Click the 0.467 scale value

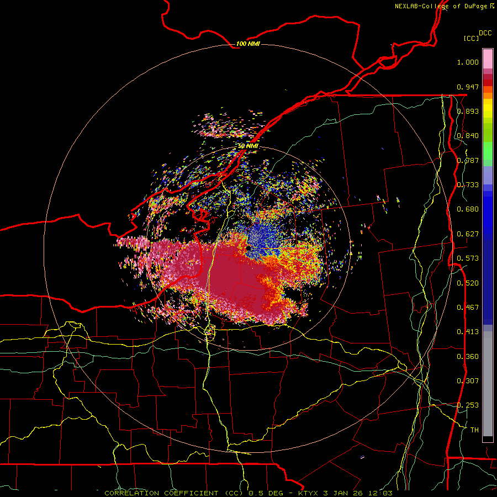(x=468, y=308)
